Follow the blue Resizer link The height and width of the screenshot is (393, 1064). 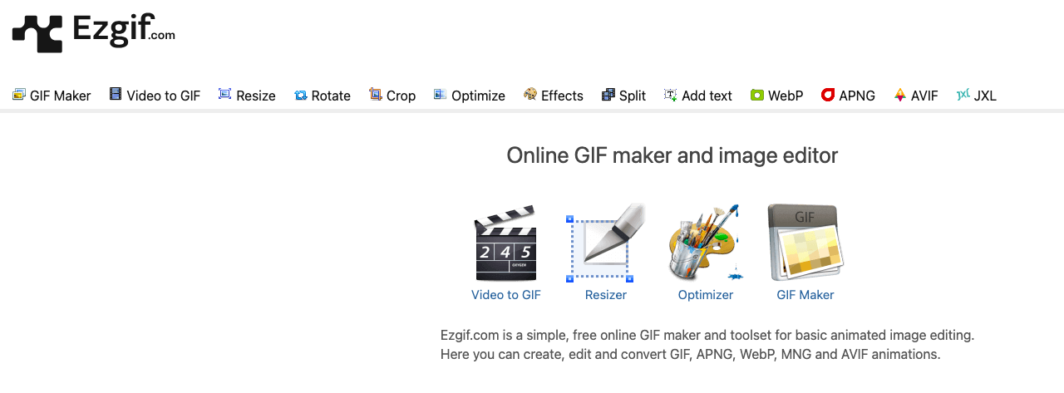(606, 295)
